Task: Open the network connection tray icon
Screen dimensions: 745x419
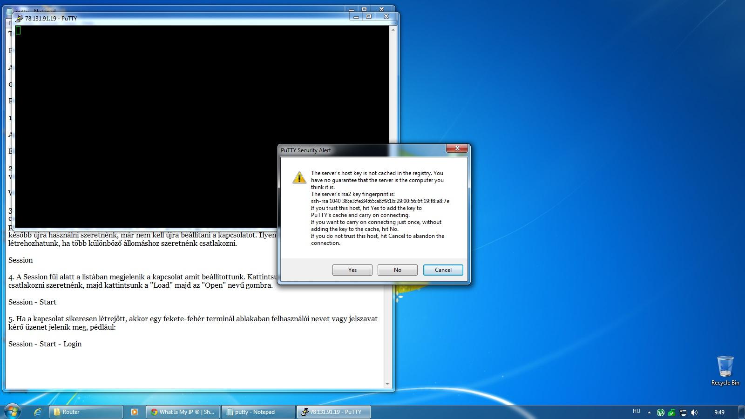Action: pyautogui.click(x=683, y=412)
